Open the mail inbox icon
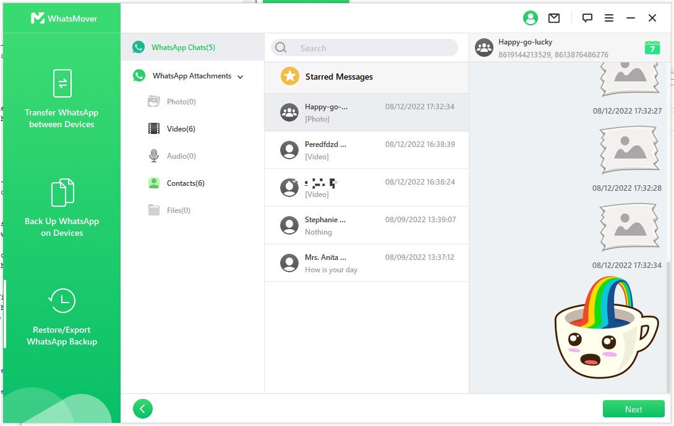 (554, 18)
